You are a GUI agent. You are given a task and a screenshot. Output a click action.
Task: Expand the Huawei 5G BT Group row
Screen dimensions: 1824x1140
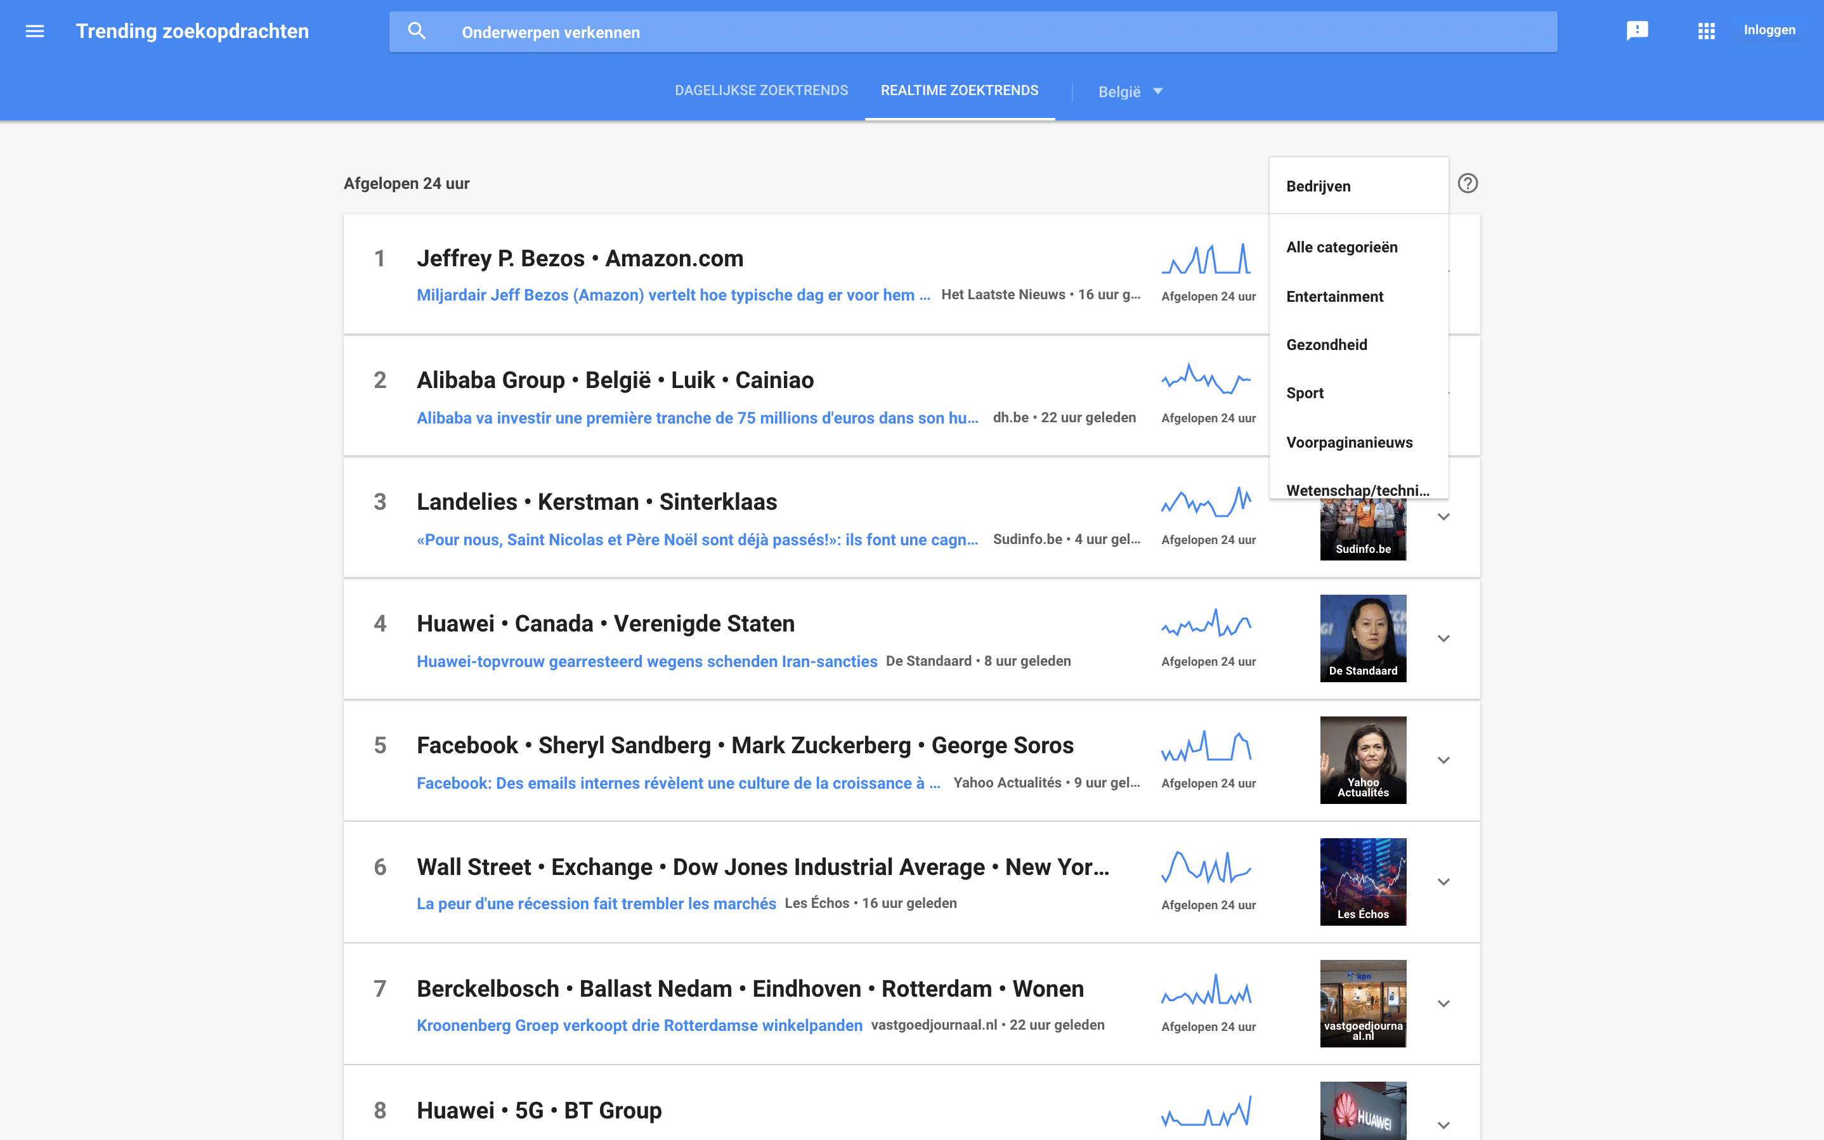(1443, 1125)
